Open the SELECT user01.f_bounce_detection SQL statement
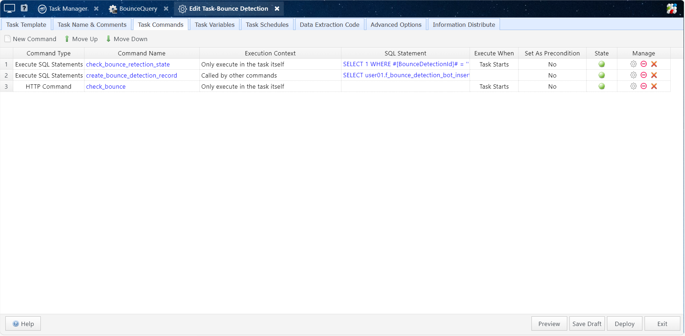Image resolution: width=685 pixels, height=336 pixels. [x=406, y=75]
